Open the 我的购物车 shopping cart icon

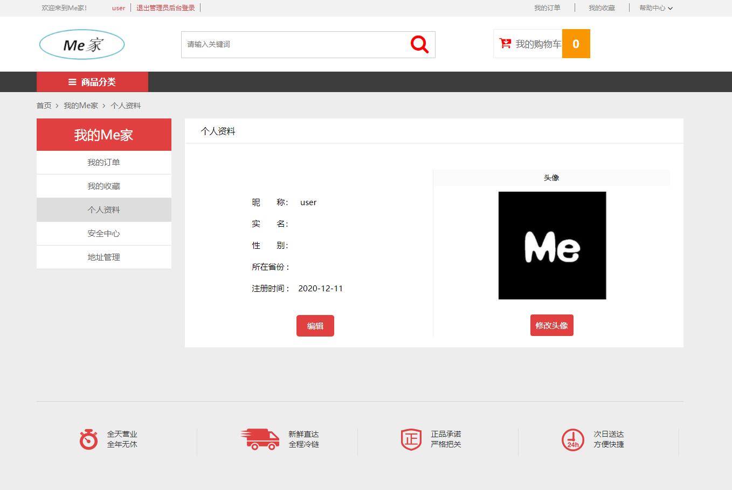click(505, 44)
